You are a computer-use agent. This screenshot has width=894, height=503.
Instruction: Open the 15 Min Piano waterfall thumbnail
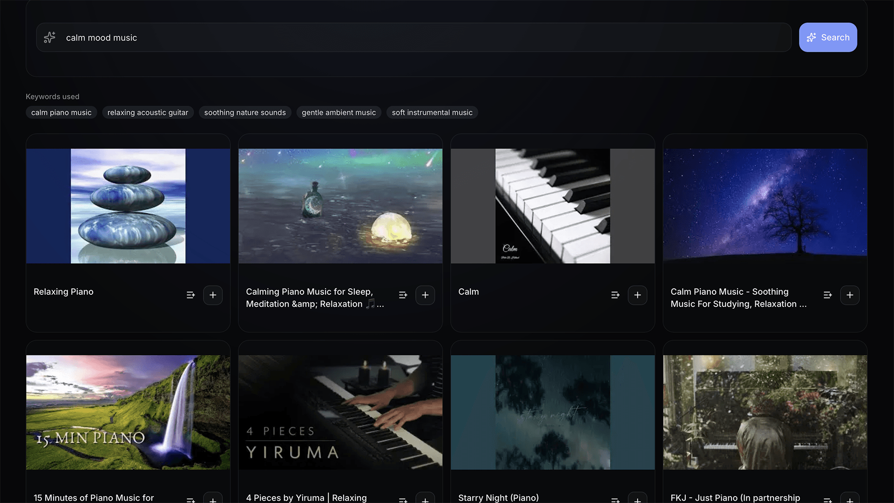(128, 412)
